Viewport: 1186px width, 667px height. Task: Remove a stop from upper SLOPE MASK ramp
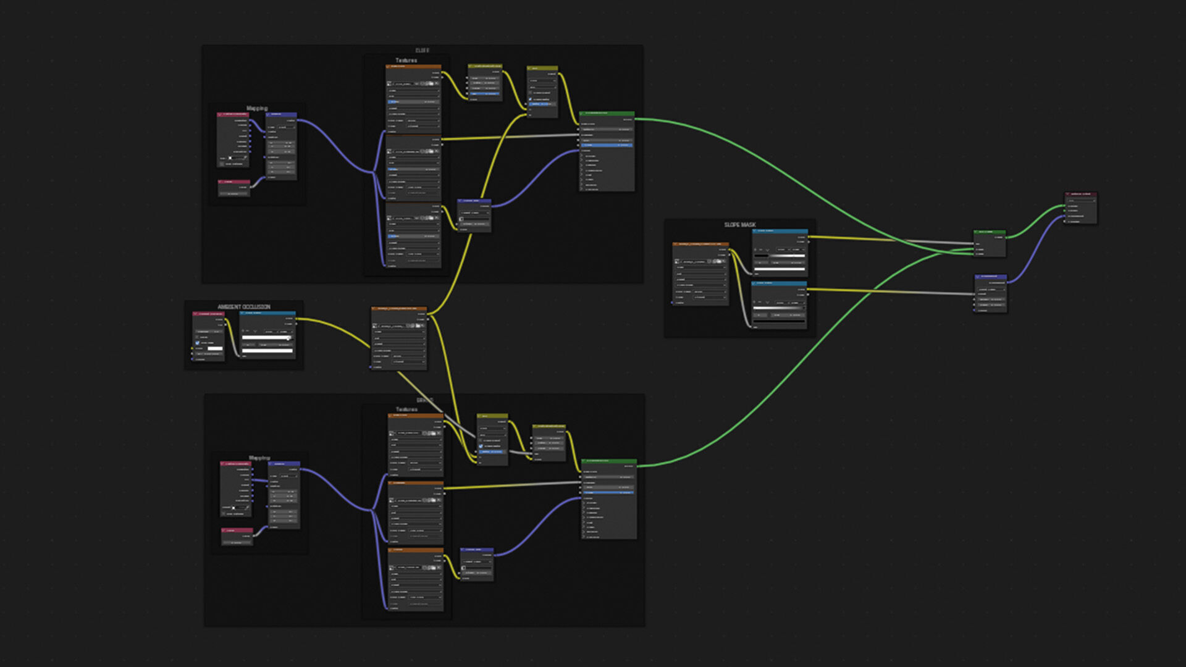point(760,250)
